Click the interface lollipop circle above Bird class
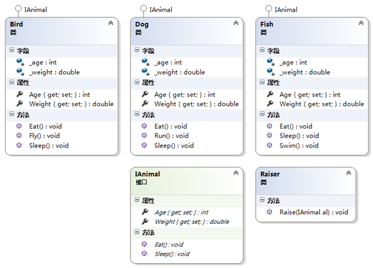Image resolution: width=373 pixels, height=268 pixels. pos(18,9)
